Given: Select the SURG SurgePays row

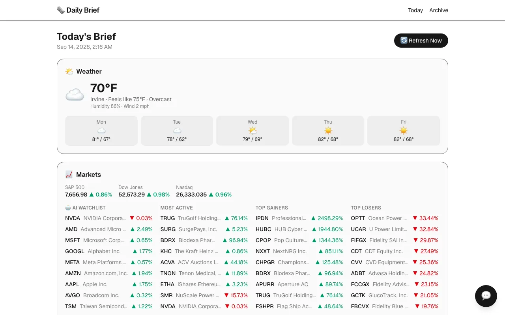Looking at the screenshot, I should pyautogui.click(x=204, y=229).
